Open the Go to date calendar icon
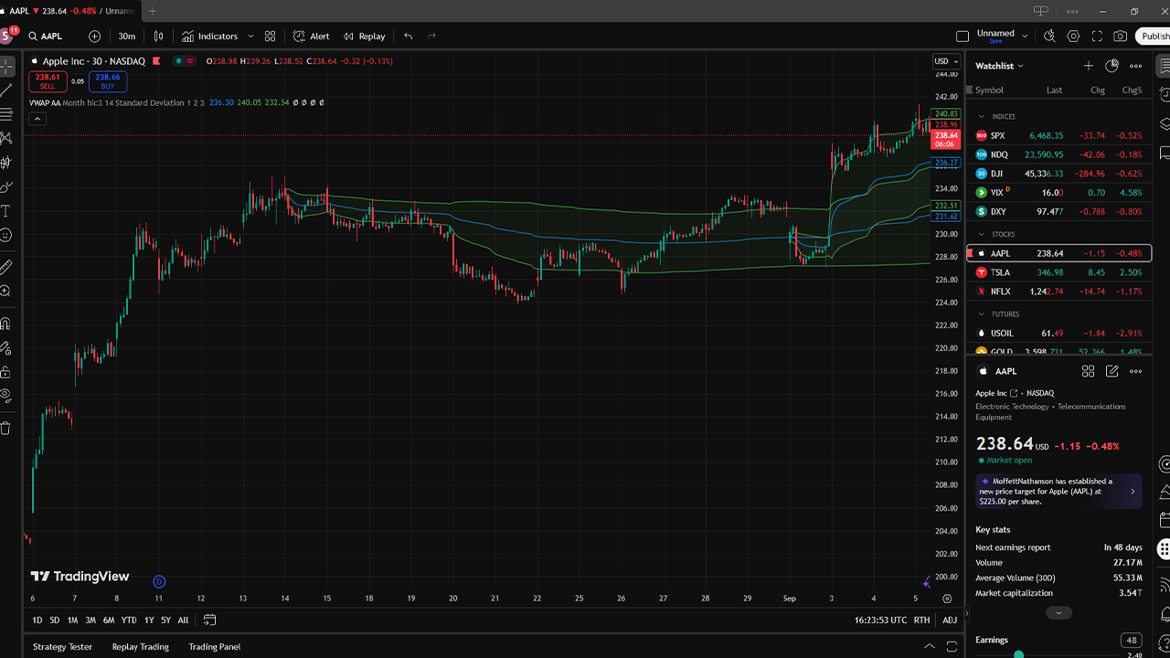The width and height of the screenshot is (1170, 658). click(x=209, y=620)
